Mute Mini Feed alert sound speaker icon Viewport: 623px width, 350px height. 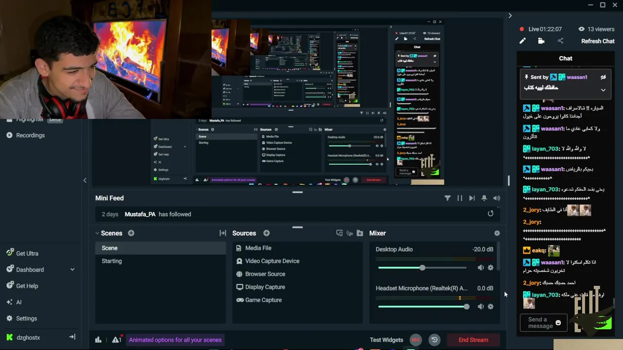(x=496, y=198)
